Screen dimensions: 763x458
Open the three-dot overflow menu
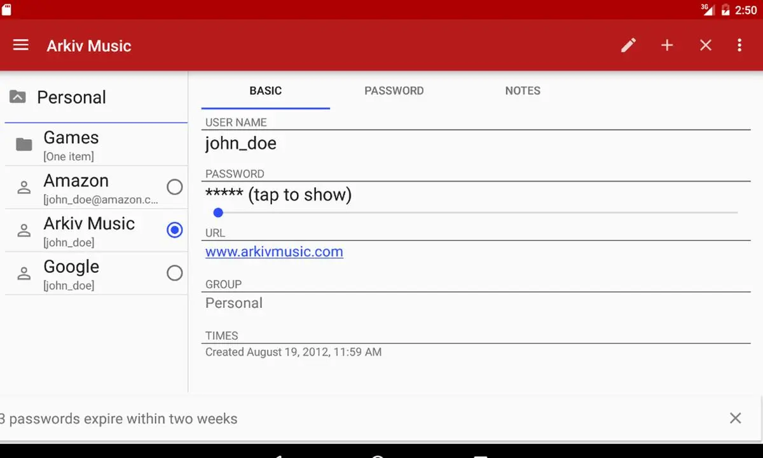739,45
